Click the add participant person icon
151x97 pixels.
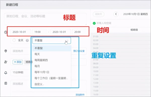click(6, 62)
